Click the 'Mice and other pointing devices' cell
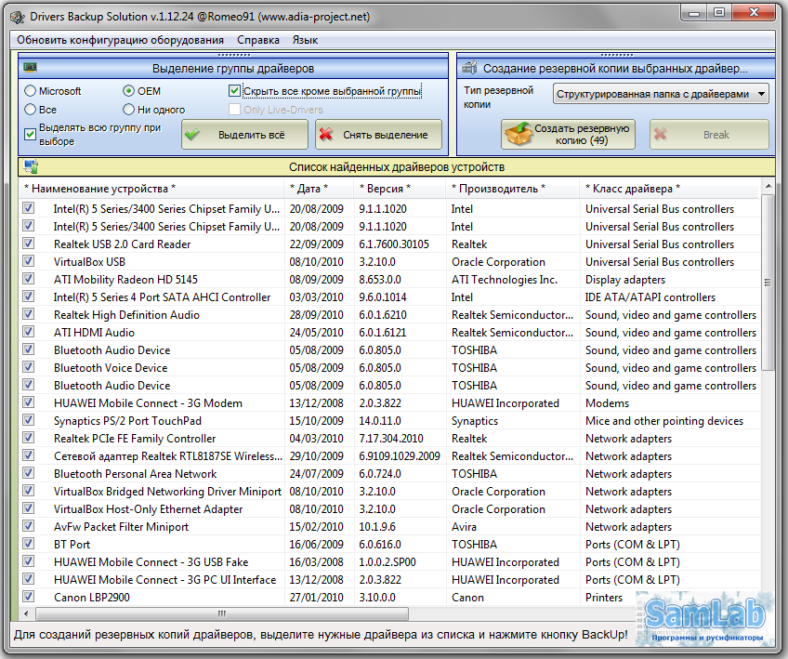 pos(663,421)
